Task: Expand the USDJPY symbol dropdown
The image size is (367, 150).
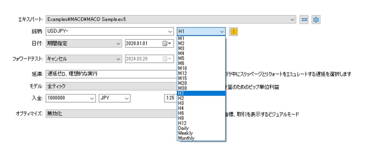Action: coord(170,31)
